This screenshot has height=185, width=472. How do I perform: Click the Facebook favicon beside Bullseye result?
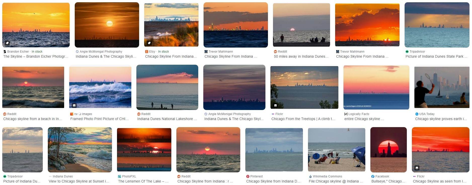(x=373, y=176)
